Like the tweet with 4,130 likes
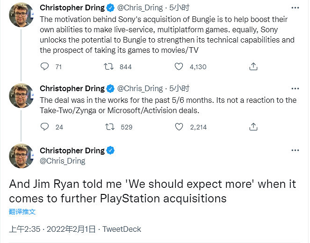This screenshot has height=243, width=310. pyautogui.click(x=179, y=67)
